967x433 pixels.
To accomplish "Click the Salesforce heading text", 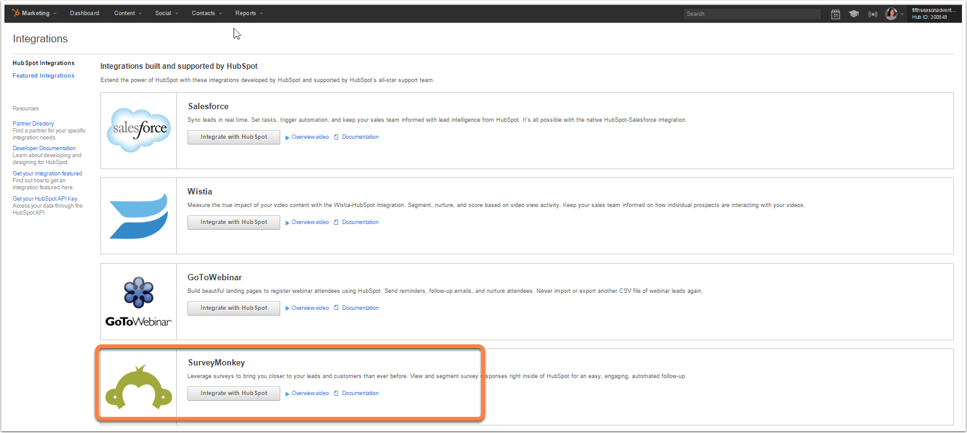I will click(x=208, y=106).
